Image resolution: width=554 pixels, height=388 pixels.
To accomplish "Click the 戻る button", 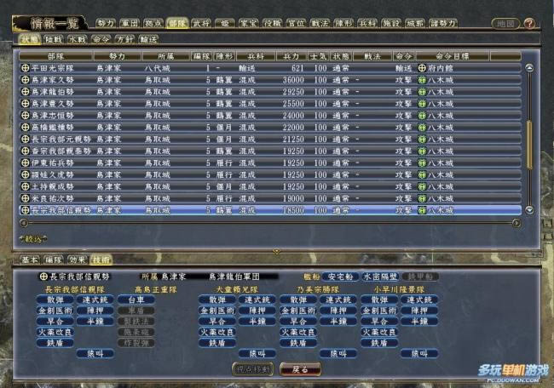I will [x=300, y=369].
